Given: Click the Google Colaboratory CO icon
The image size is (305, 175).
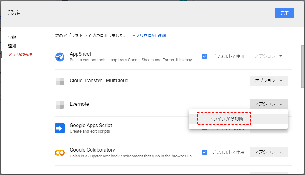Looking at the screenshot, I should point(60,153).
